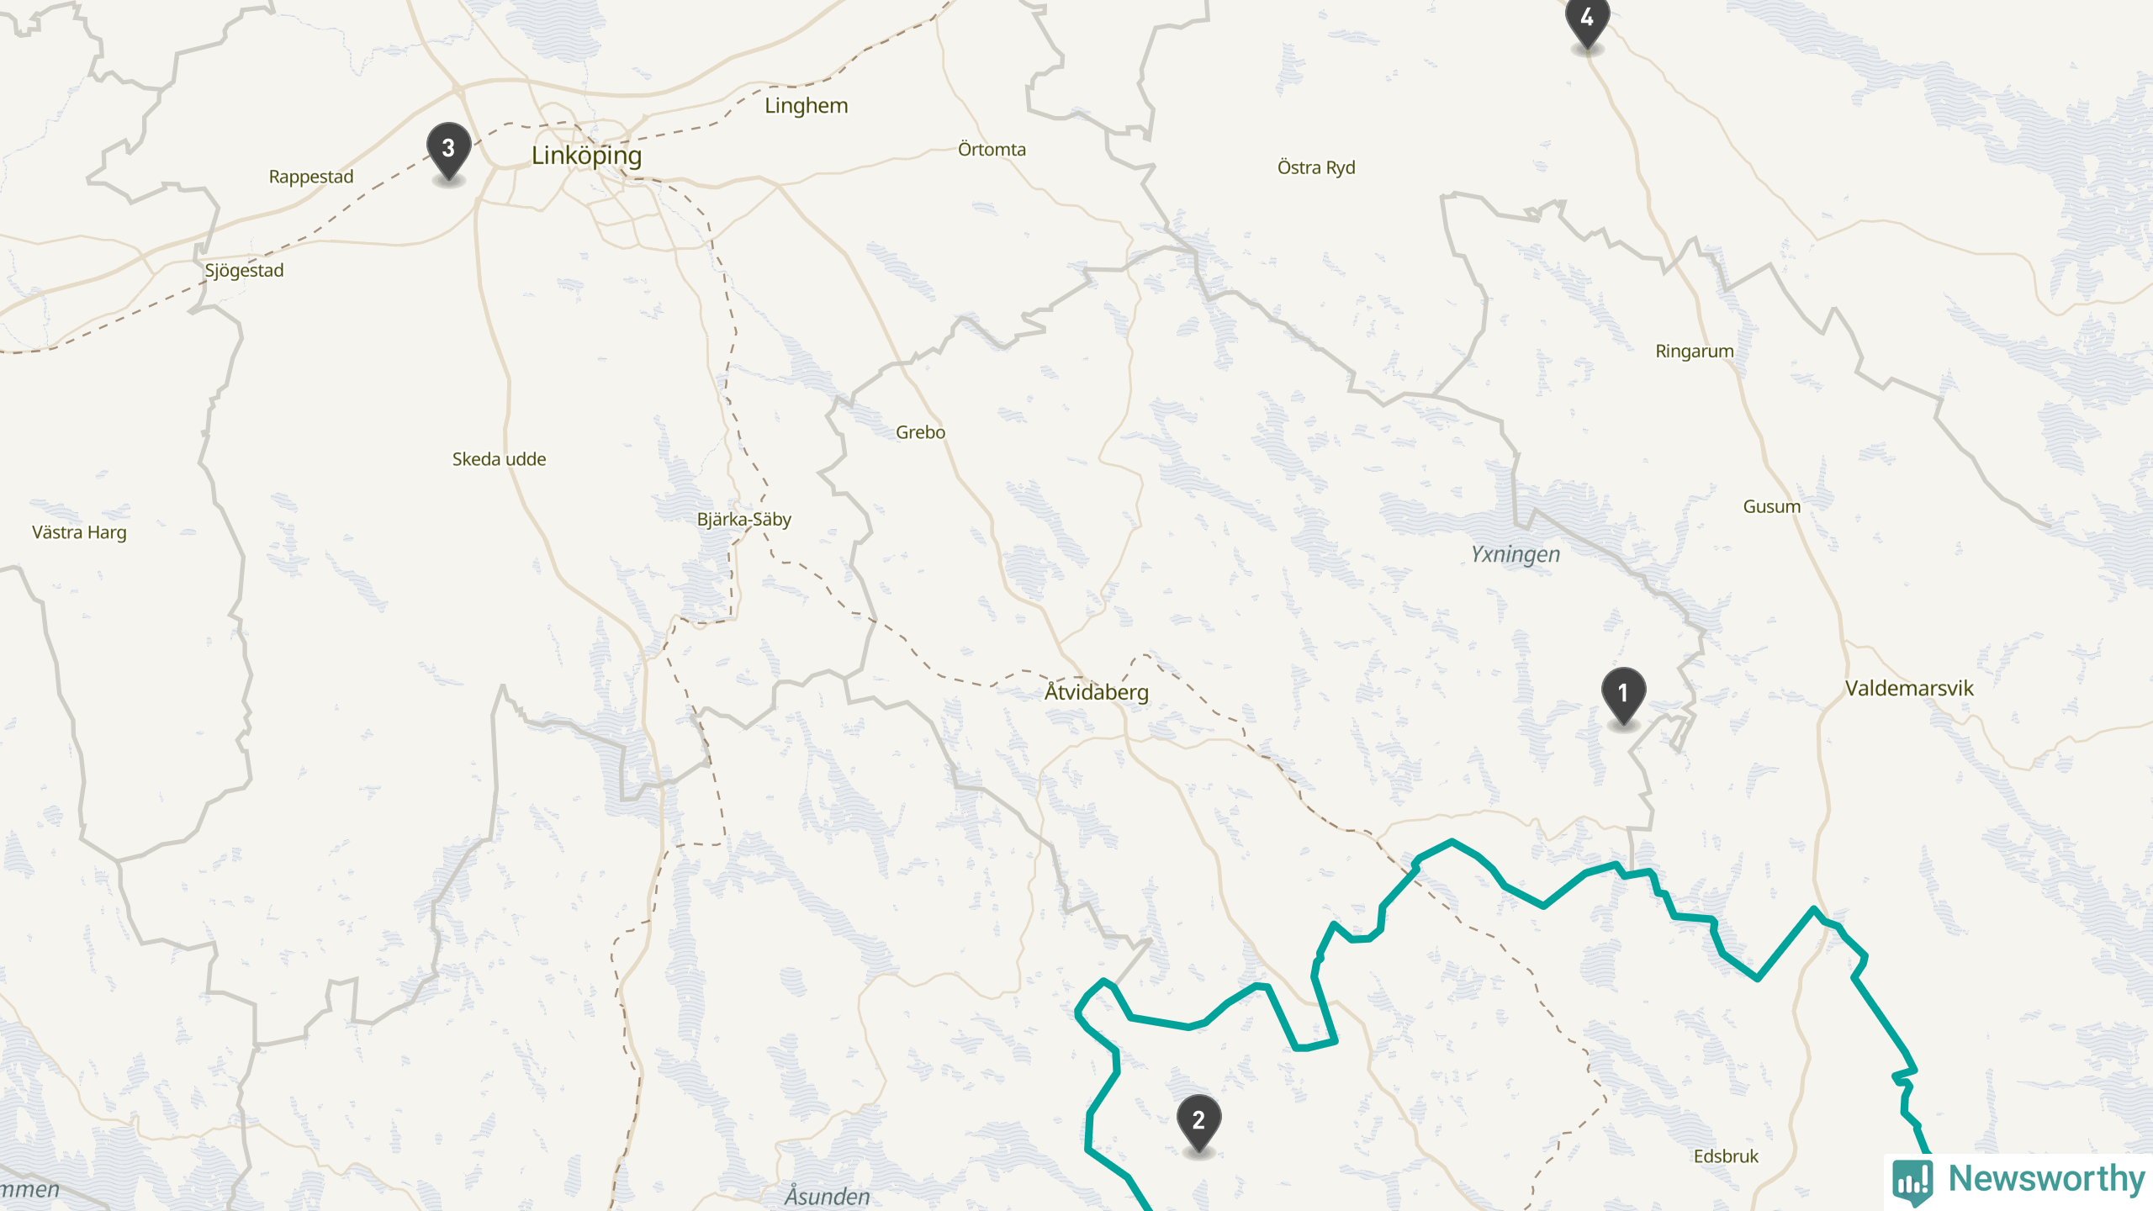Image resolution: width=2153 pixels, height=1211 pixels.
Task: Select the Valdemarsvik label
Action: (1909, 688)
